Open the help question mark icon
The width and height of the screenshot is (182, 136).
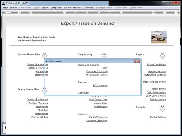pyautogui.click(x=19, y=13)
